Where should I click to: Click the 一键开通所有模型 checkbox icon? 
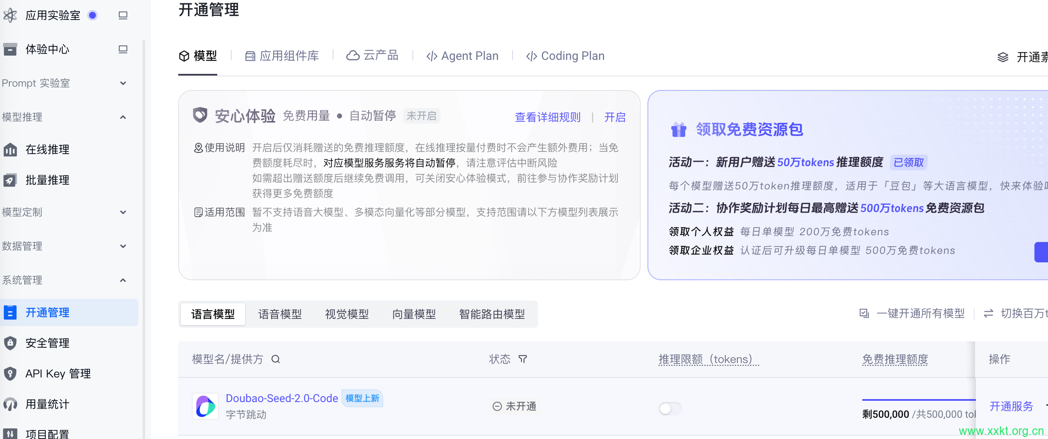pyautogui.click(x=864, y=313)
